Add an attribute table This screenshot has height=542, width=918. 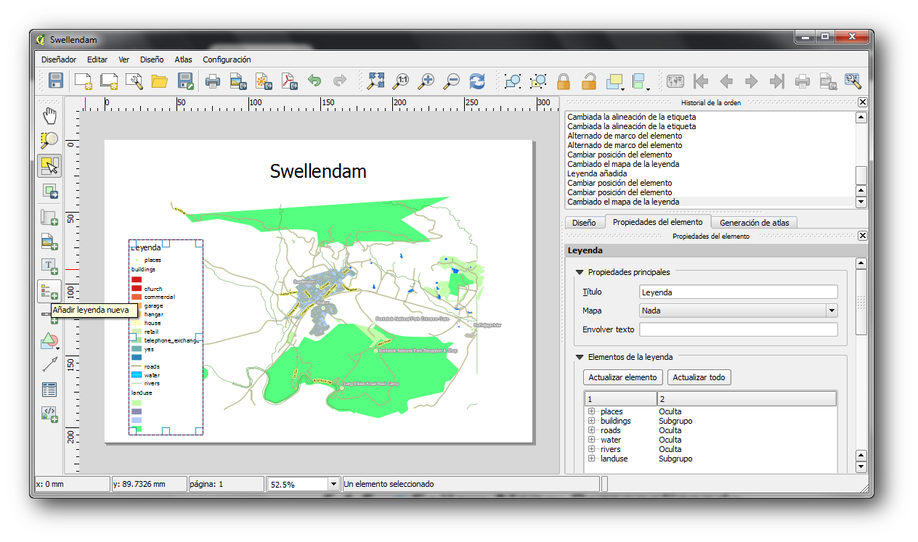coord(49,390)
